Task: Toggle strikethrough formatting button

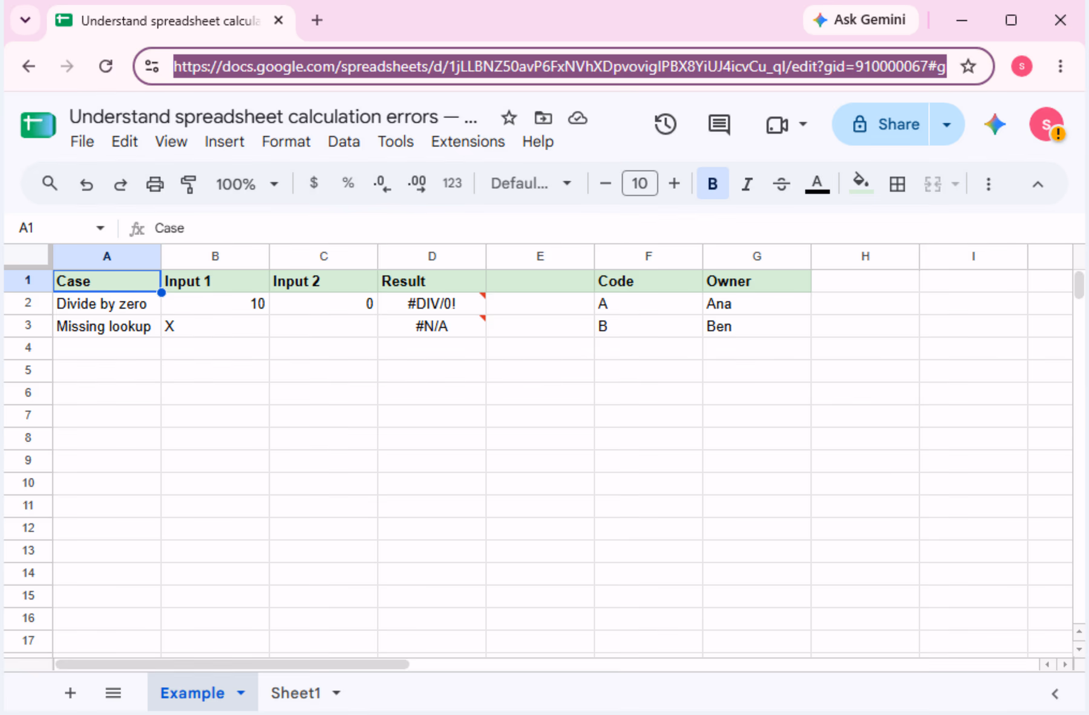Action: tap(782, 184)
